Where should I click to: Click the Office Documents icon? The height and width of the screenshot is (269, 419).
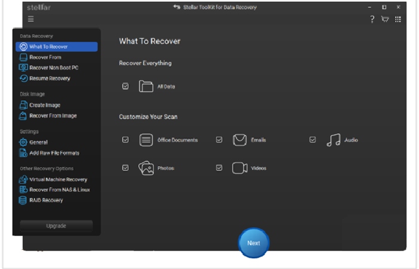pos(146,140)
